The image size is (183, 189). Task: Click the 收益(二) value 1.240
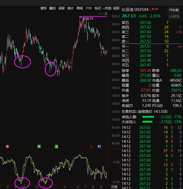[x=146, y=106]
